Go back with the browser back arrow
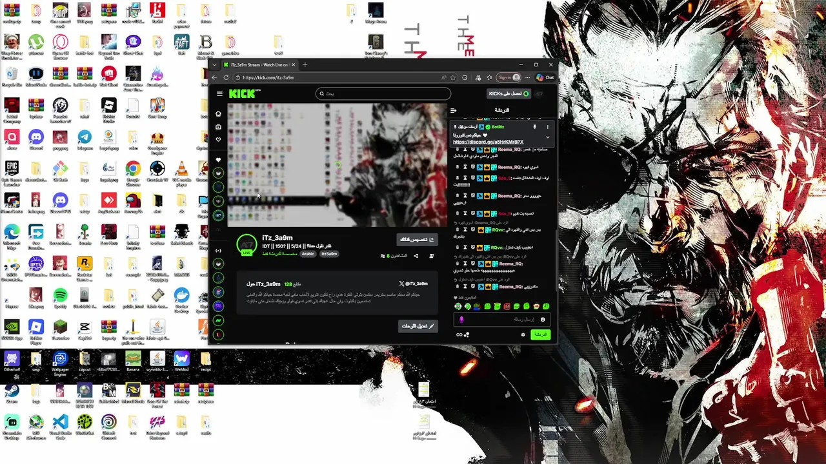826x464 pixels. click(215, 77)
